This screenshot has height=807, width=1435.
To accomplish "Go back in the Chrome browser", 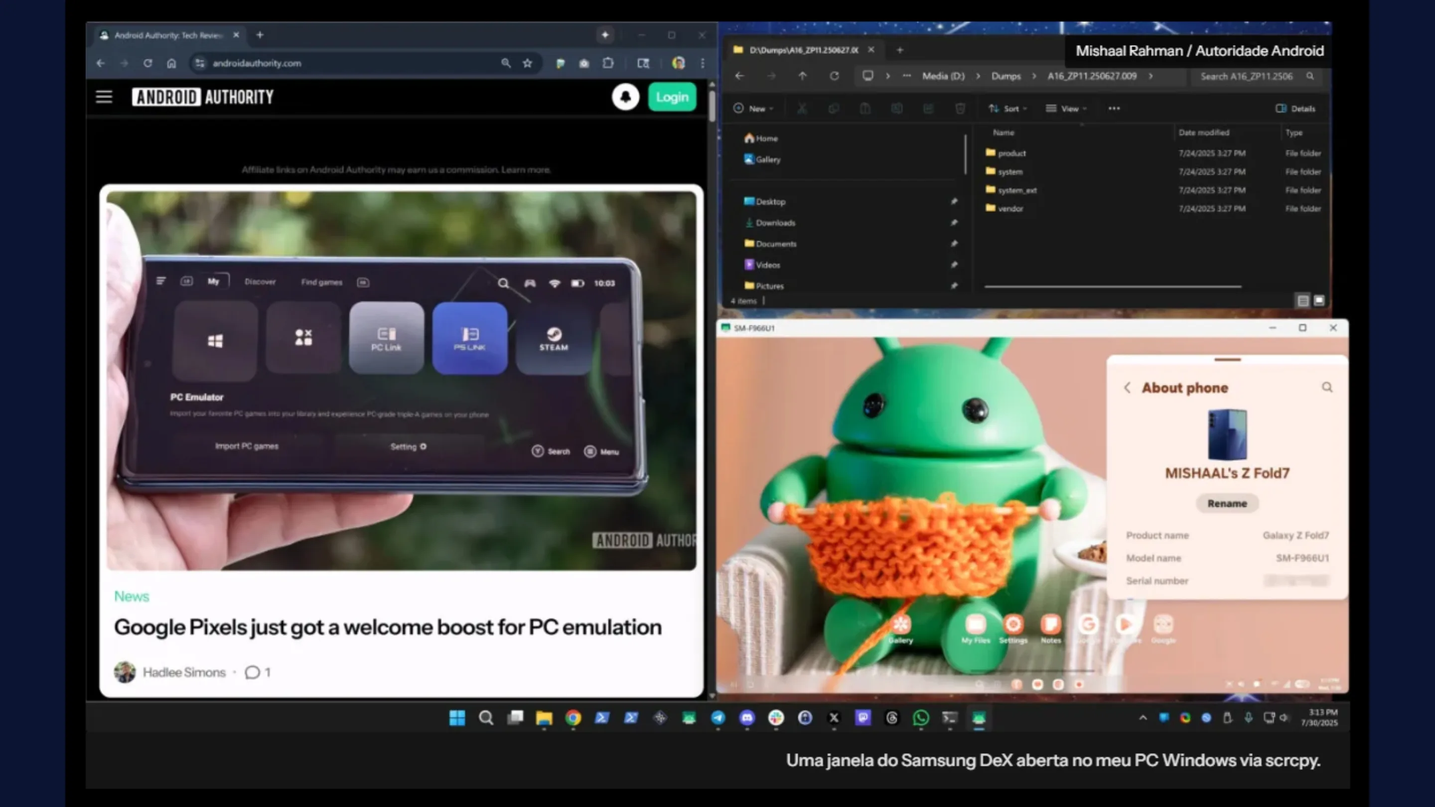I will (x=100, y=63).
